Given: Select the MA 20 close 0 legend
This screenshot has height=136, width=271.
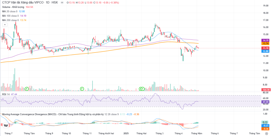Looking at the screenshot, I should click(x=10, y=11).
